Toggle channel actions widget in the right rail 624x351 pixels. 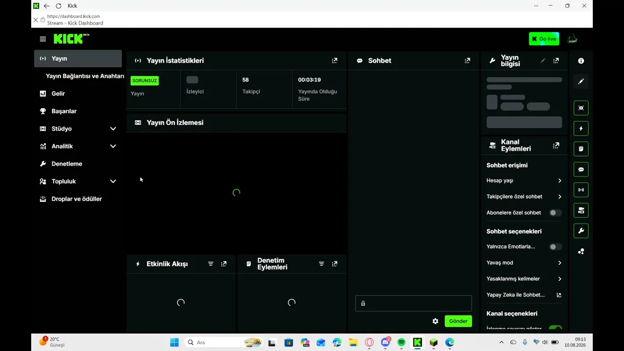pos(581,210)
